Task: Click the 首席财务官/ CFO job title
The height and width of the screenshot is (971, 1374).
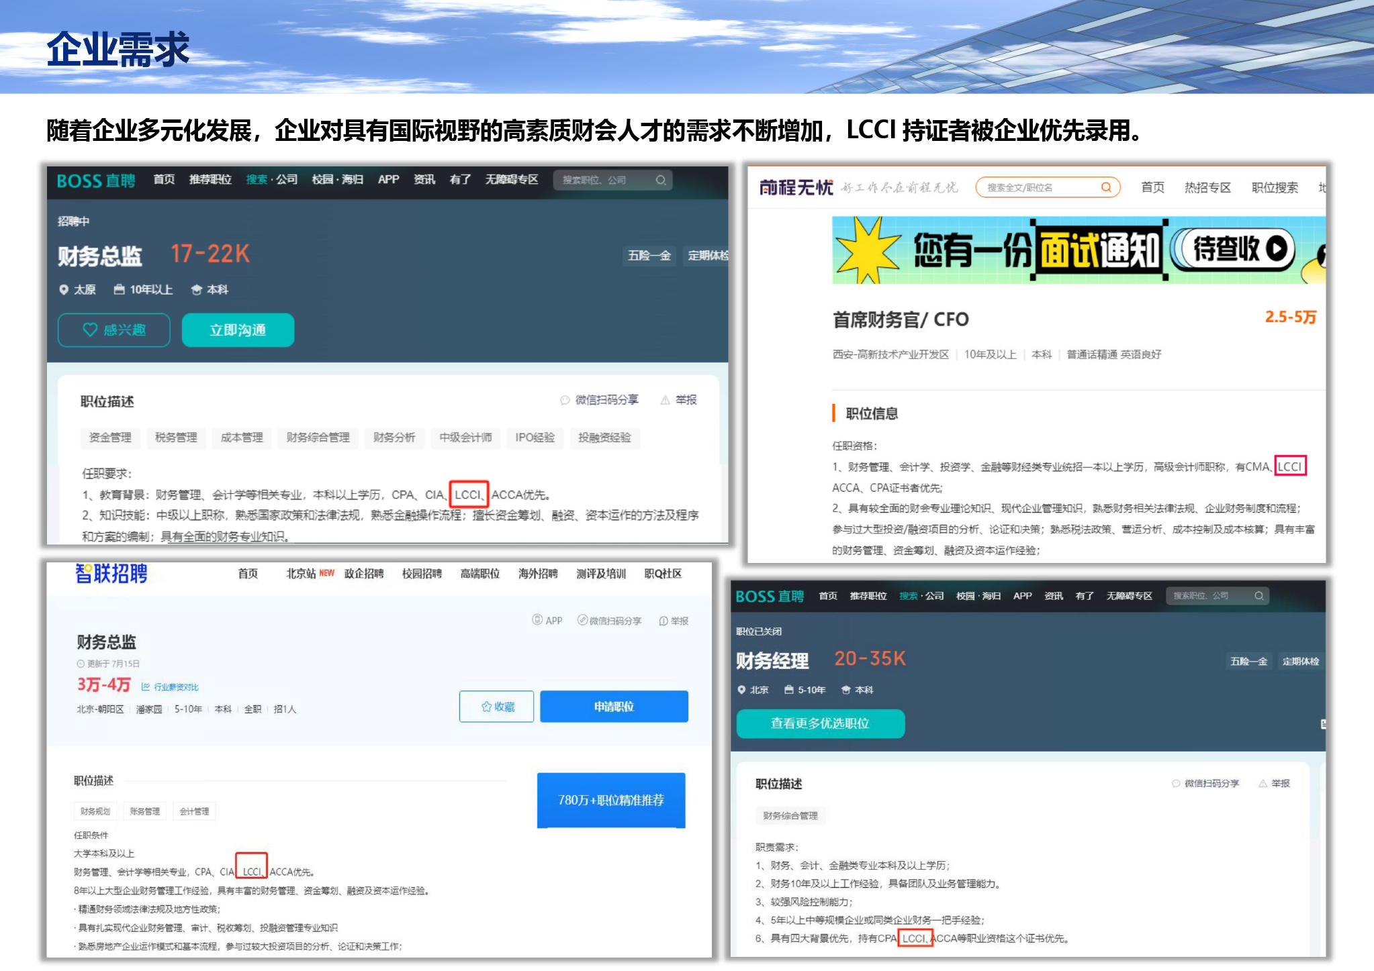Action: [x=901, y=319]
